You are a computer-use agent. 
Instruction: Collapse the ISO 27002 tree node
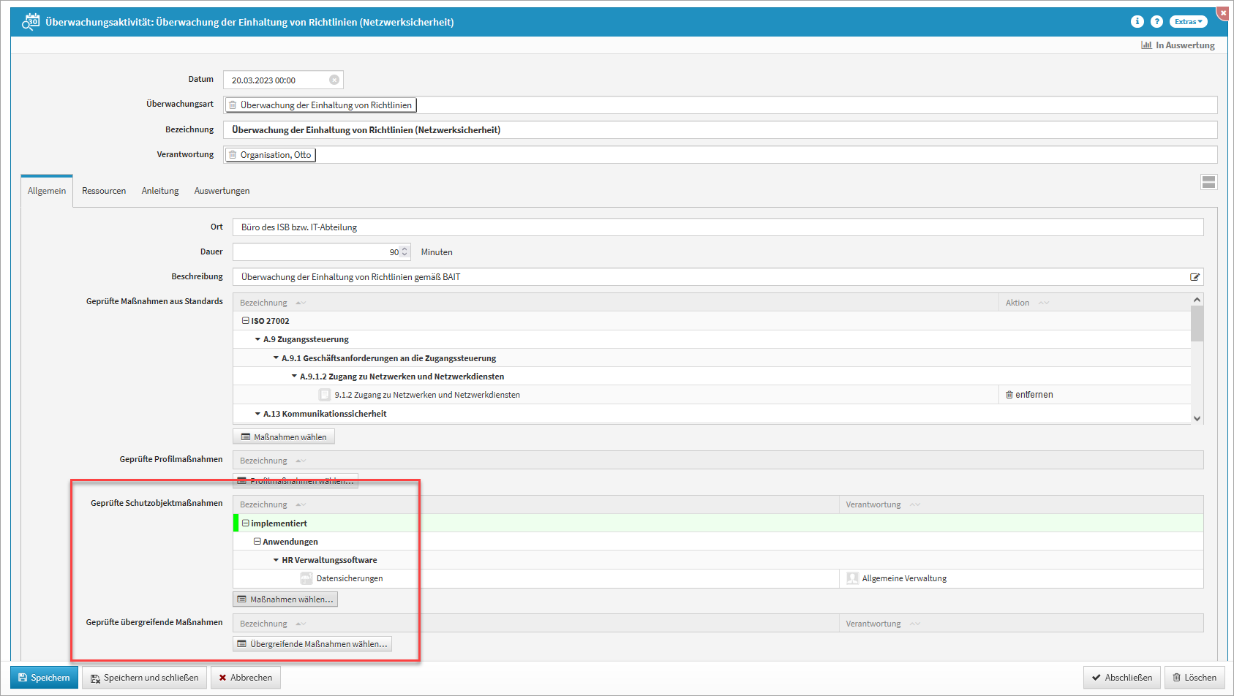coord(246,321)
